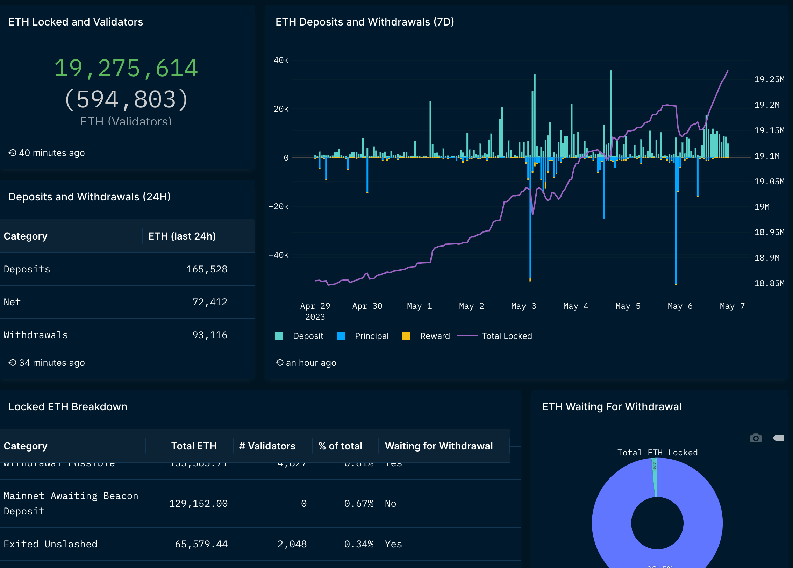Toggle the Deposit series in chart legend

coord(308,336)
